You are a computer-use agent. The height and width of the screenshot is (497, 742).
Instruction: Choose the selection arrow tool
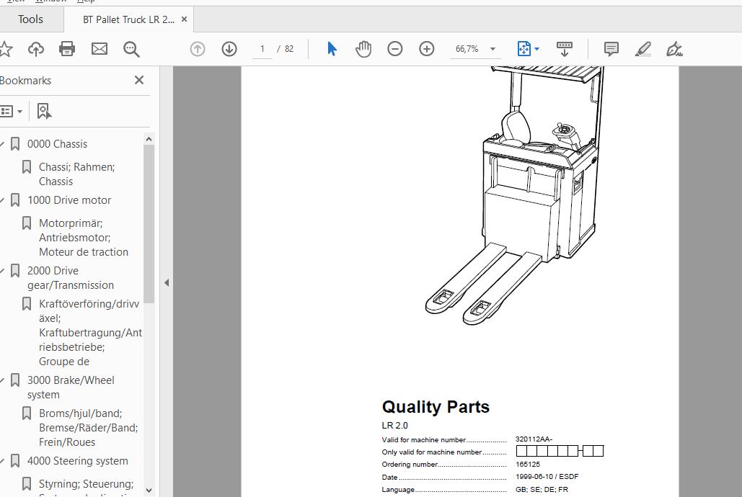coord(332,49)
